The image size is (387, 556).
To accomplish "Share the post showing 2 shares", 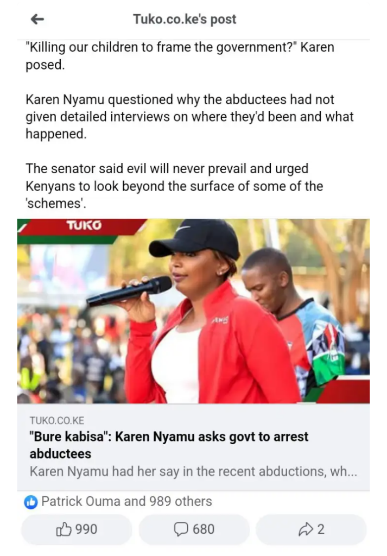I will [311, 529].
